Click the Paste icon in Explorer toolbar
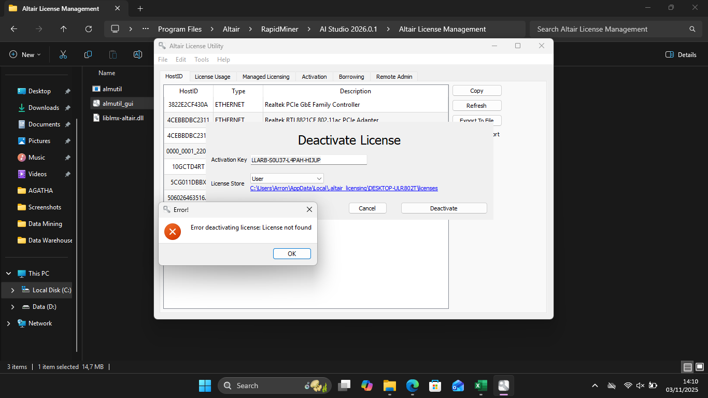708x398 pixels. [113, 54]
